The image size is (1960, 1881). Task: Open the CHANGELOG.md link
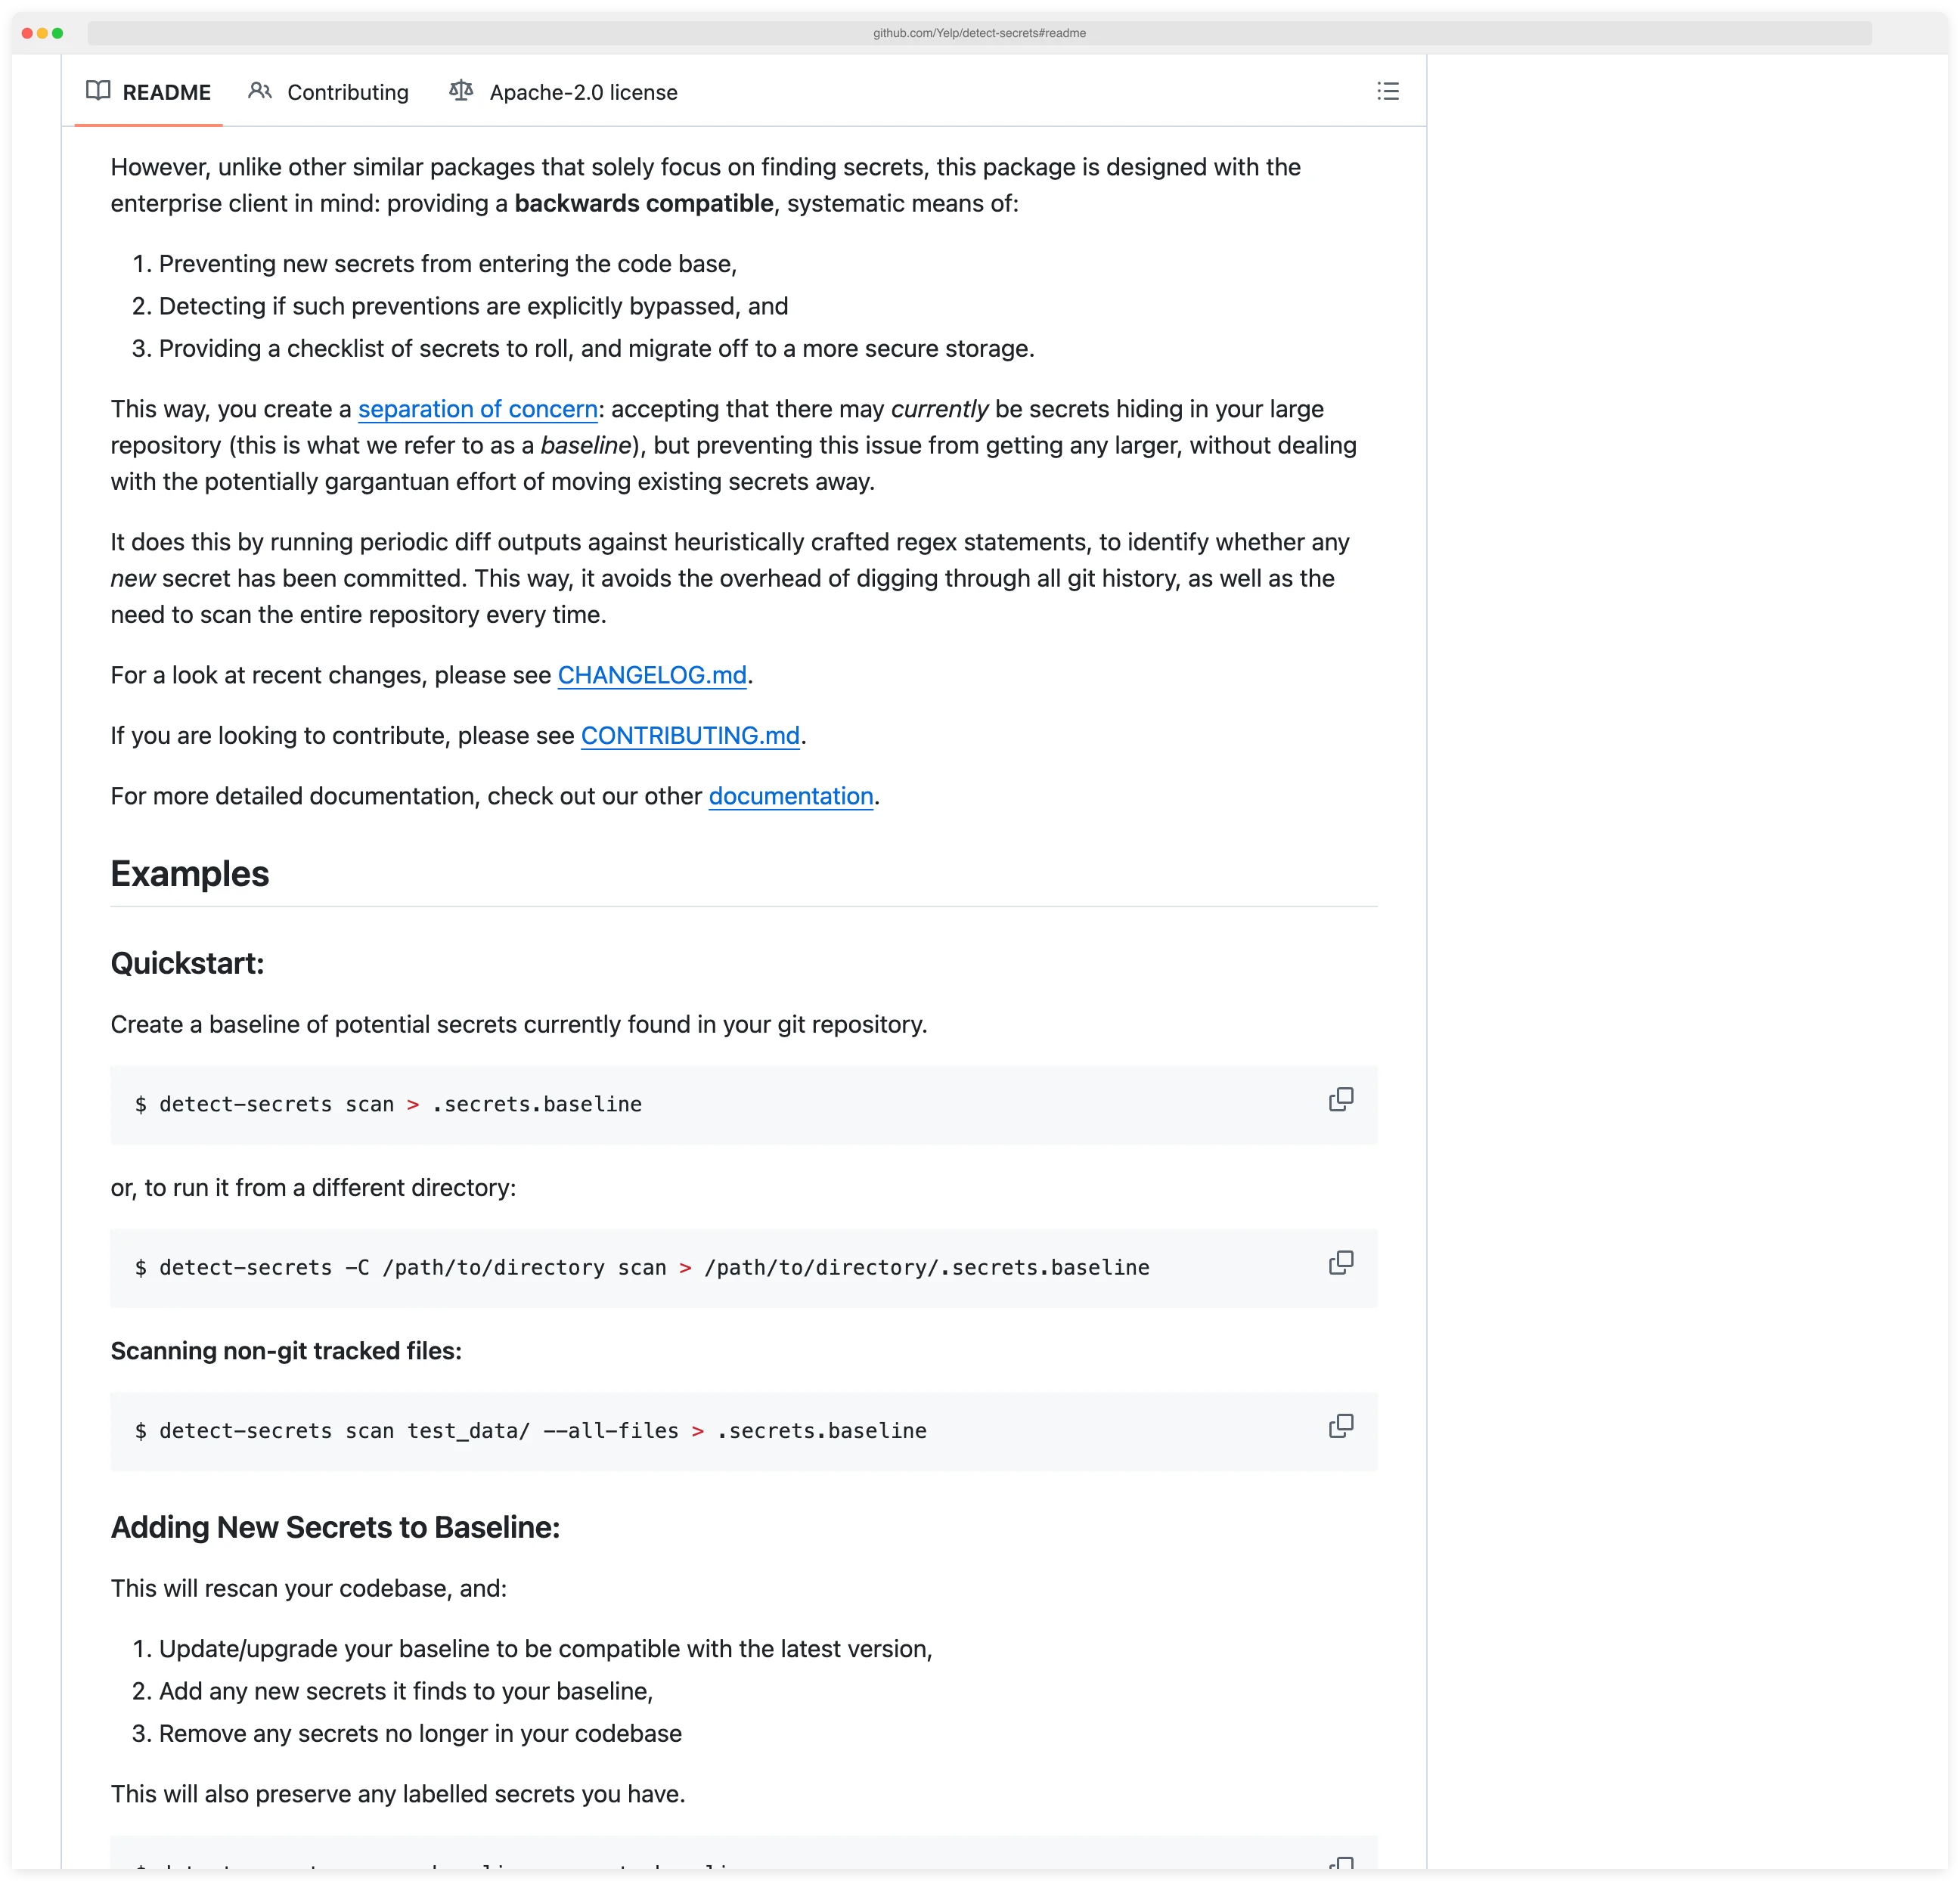point(652,675)
